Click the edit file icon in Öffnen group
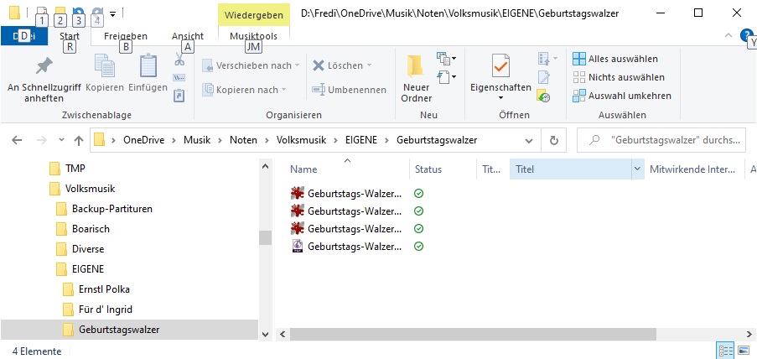This screenshot has height=359, width=757. click(544, 77)
